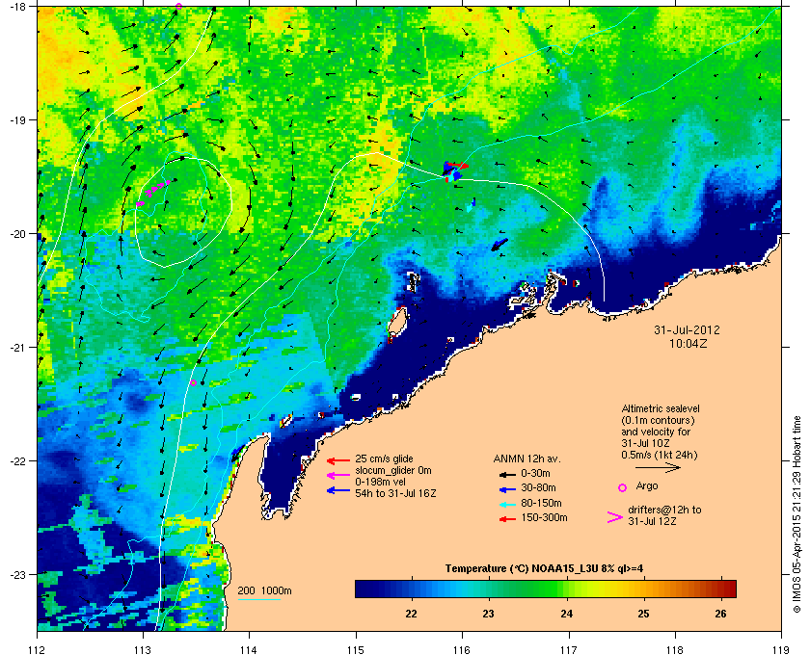This screenshot has width=810, height=655.
Task: Click the dark blue end of temperature colorbar
Action: click(362, 589)
